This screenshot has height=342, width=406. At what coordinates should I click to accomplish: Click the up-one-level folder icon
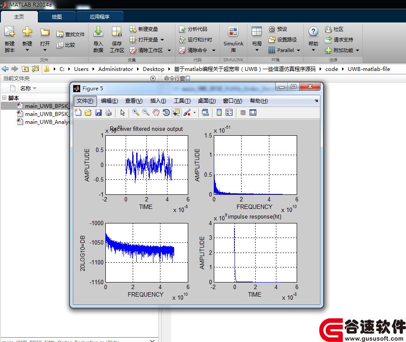(x=25, y=69)
